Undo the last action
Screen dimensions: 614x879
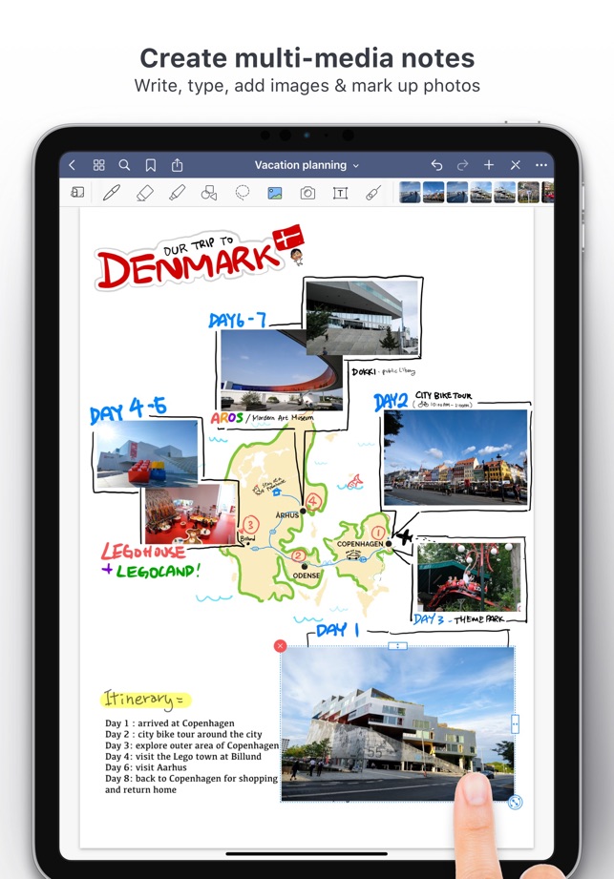click(x=436, y=165)
